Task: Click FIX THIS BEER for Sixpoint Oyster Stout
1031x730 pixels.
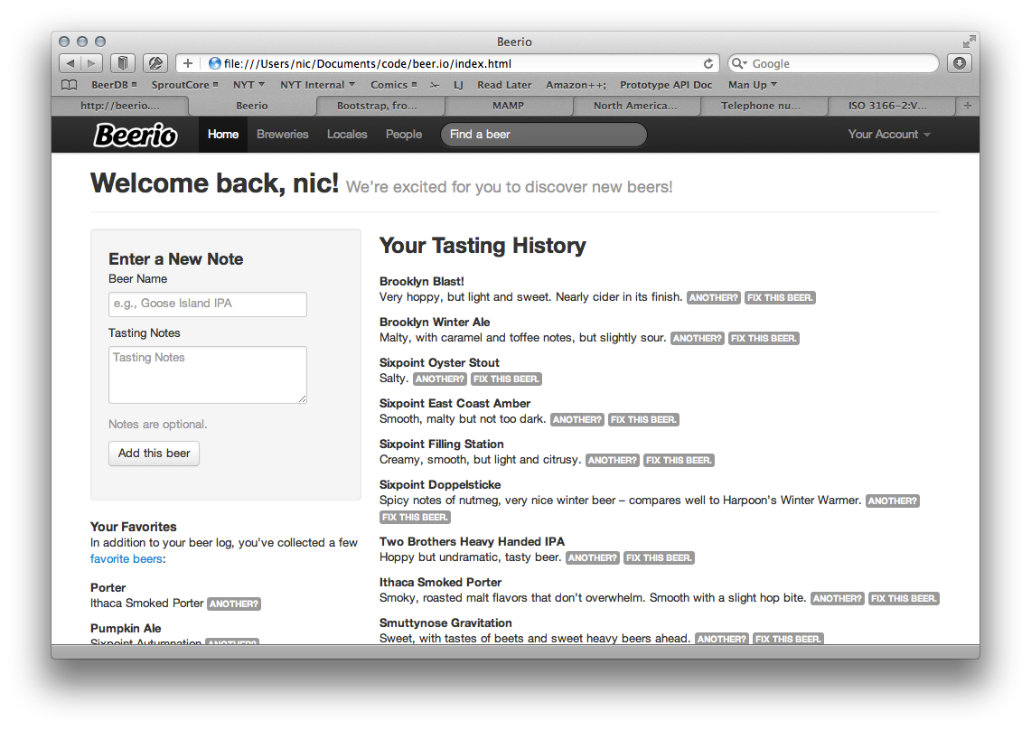Action: [506, 379]
